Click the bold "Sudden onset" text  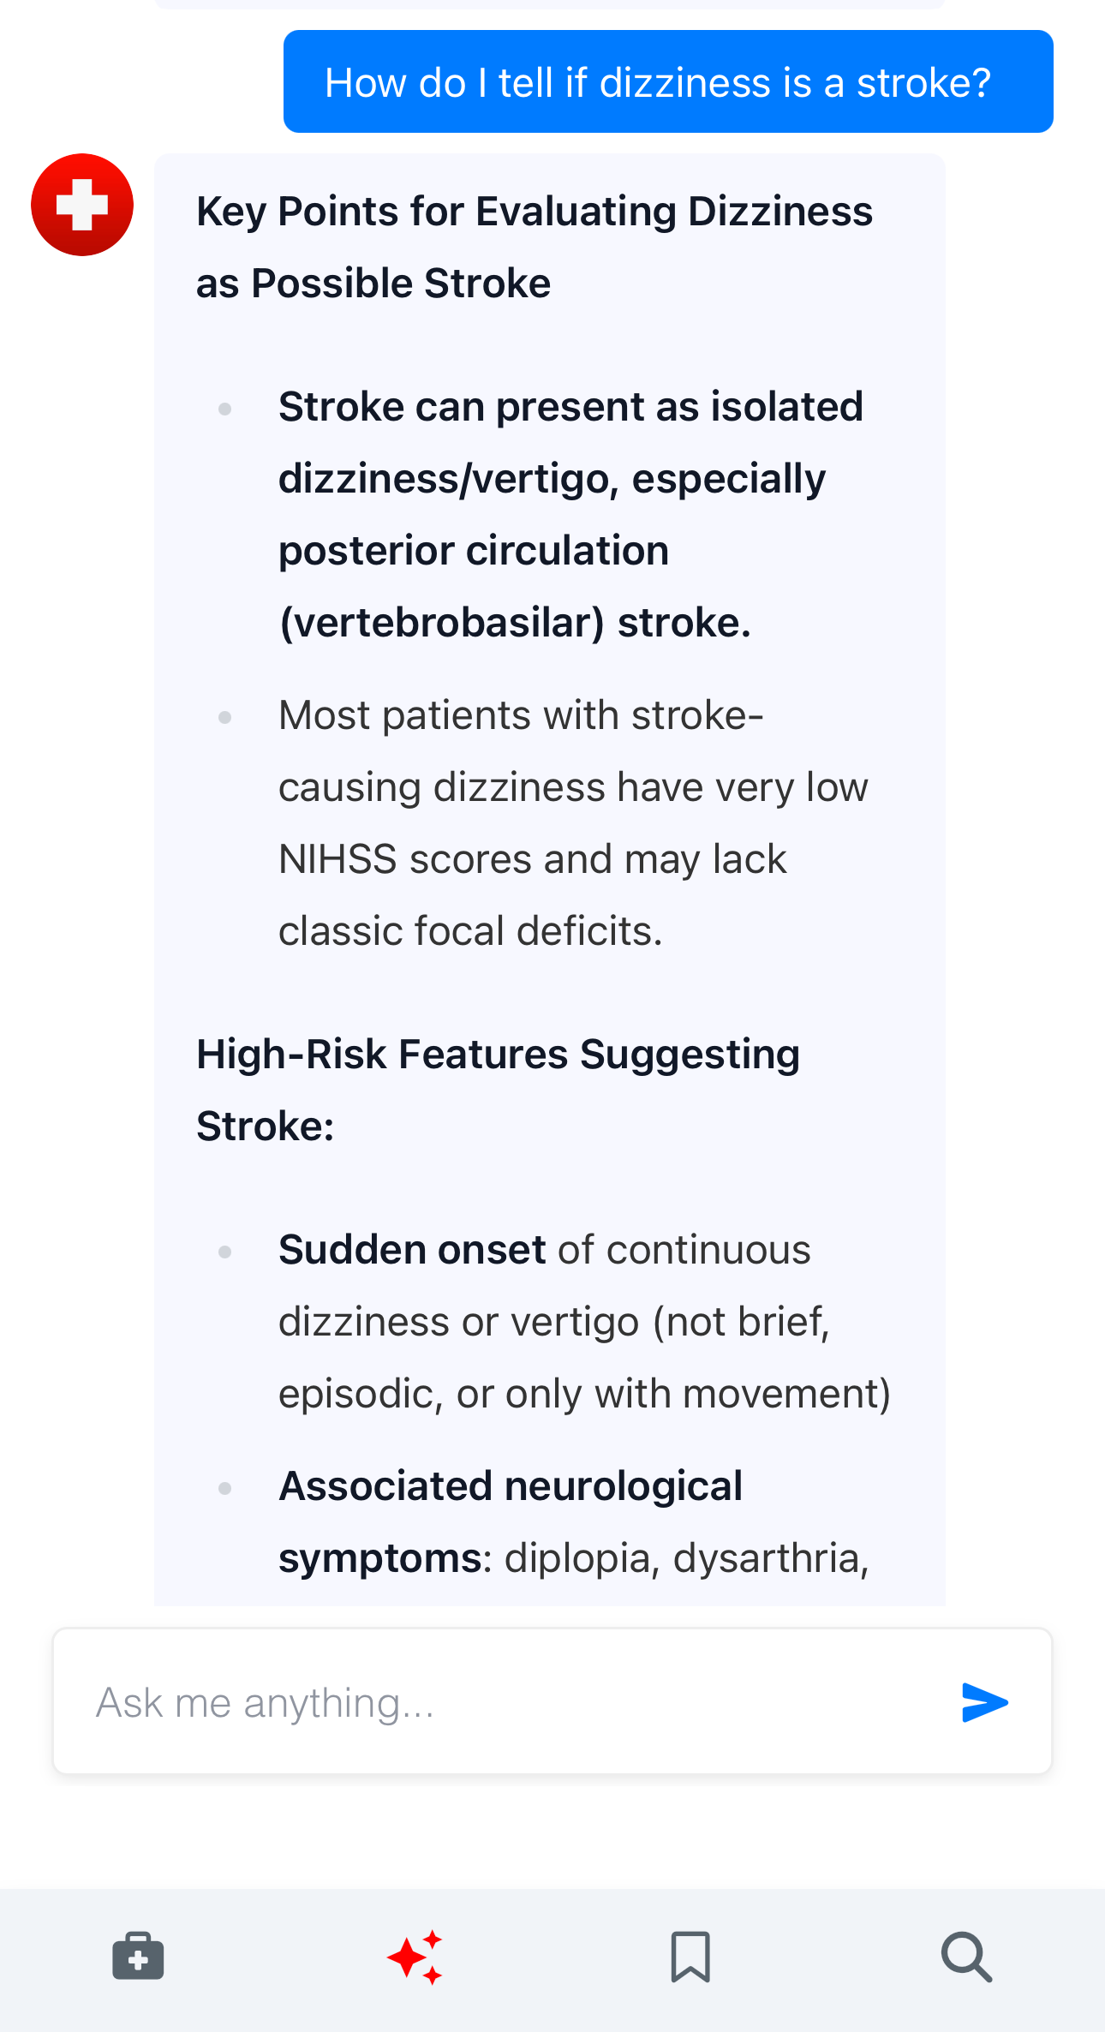(x=412, y=1250)
